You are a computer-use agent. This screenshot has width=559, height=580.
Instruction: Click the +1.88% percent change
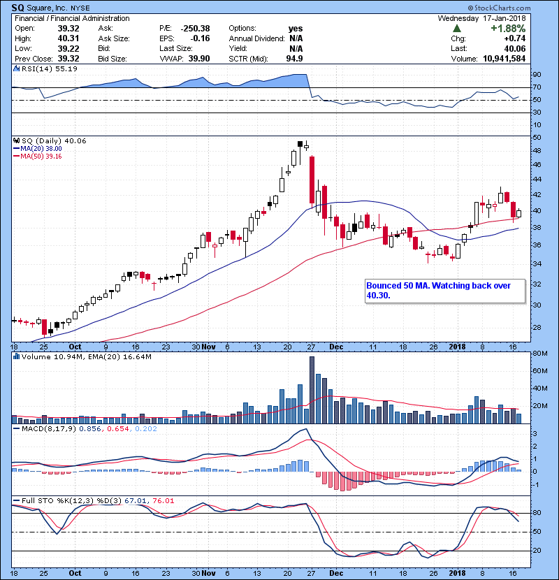tap(508, 29)
